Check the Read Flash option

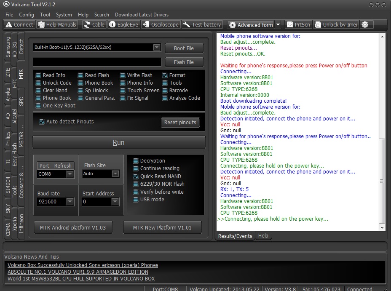80,75
